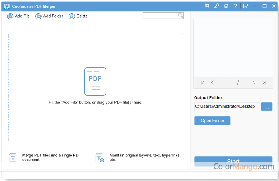Click the Delete toolbar button

pos(78,16)
